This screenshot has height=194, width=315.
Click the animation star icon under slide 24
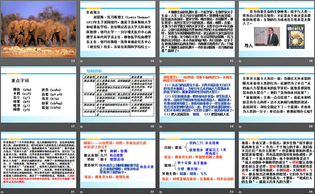click(x=240, y=192)
